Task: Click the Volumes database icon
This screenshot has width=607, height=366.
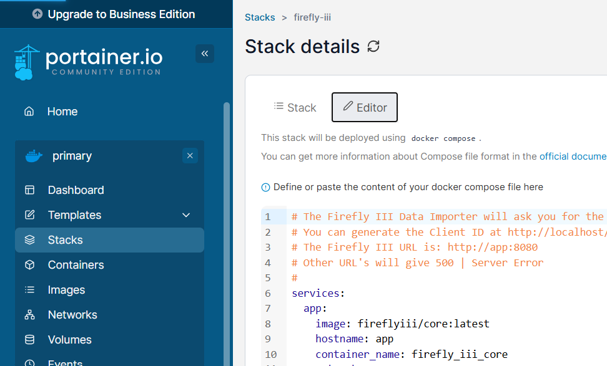Action: coord(29,340)
